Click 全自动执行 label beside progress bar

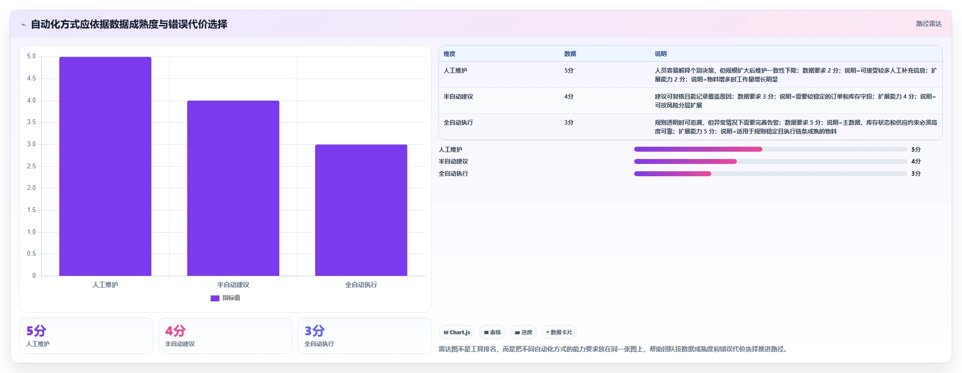point(453,174)
